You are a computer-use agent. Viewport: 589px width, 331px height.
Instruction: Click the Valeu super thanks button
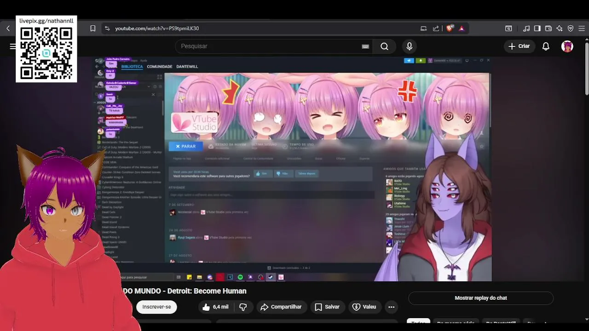364,307
